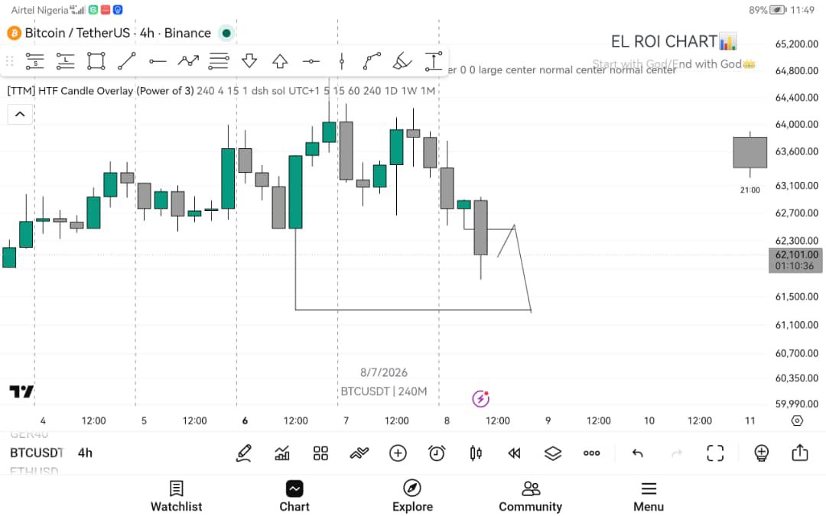
Task: Redo the greyed-out chart action
Action: [677, 453]
